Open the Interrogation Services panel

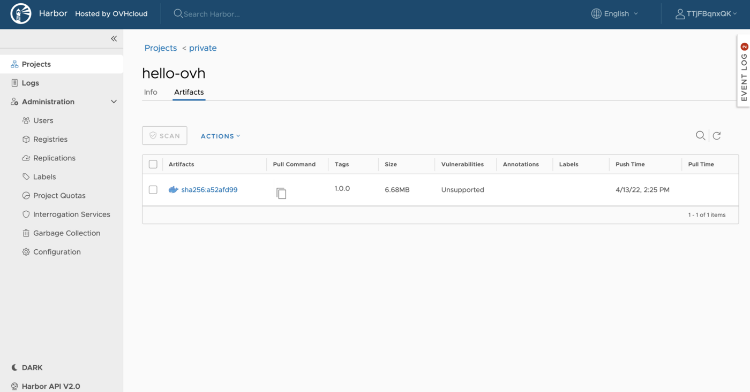pyautogui.click(x=71, y=214)
